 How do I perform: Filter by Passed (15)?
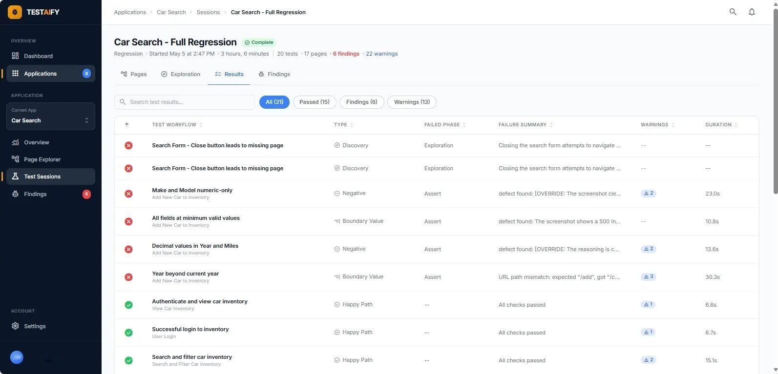315,102
